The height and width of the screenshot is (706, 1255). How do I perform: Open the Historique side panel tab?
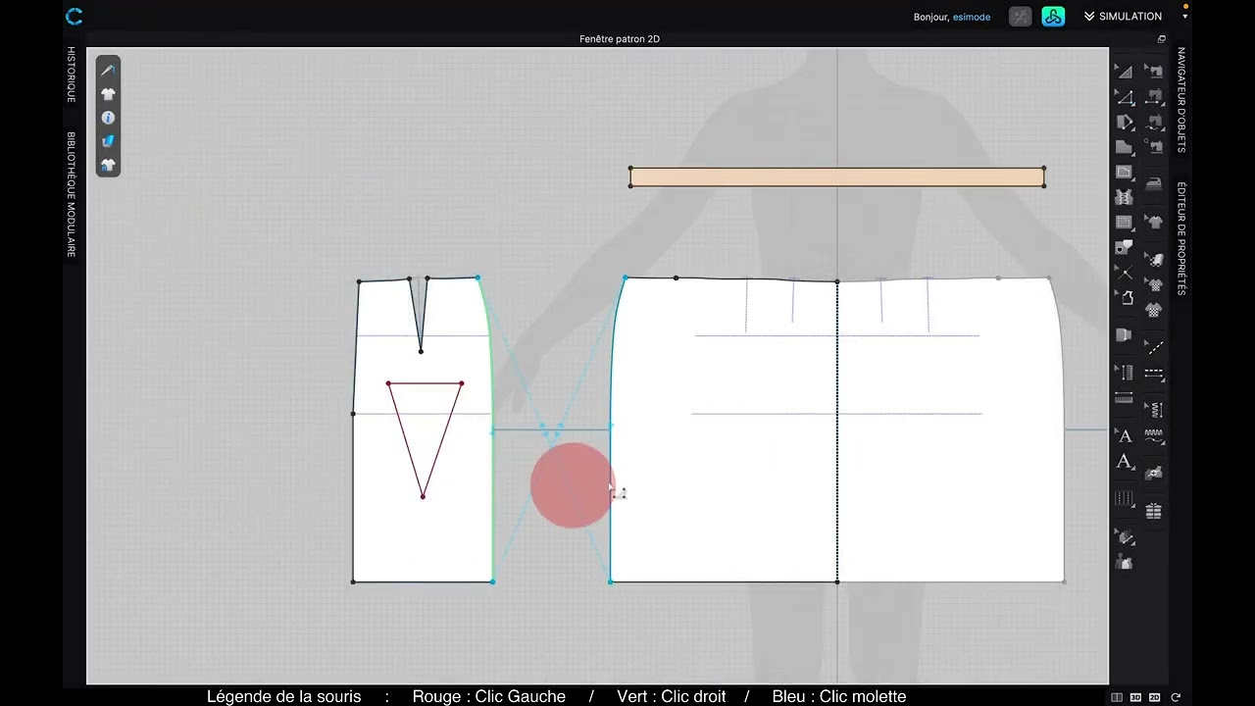(x=71, y=75)
